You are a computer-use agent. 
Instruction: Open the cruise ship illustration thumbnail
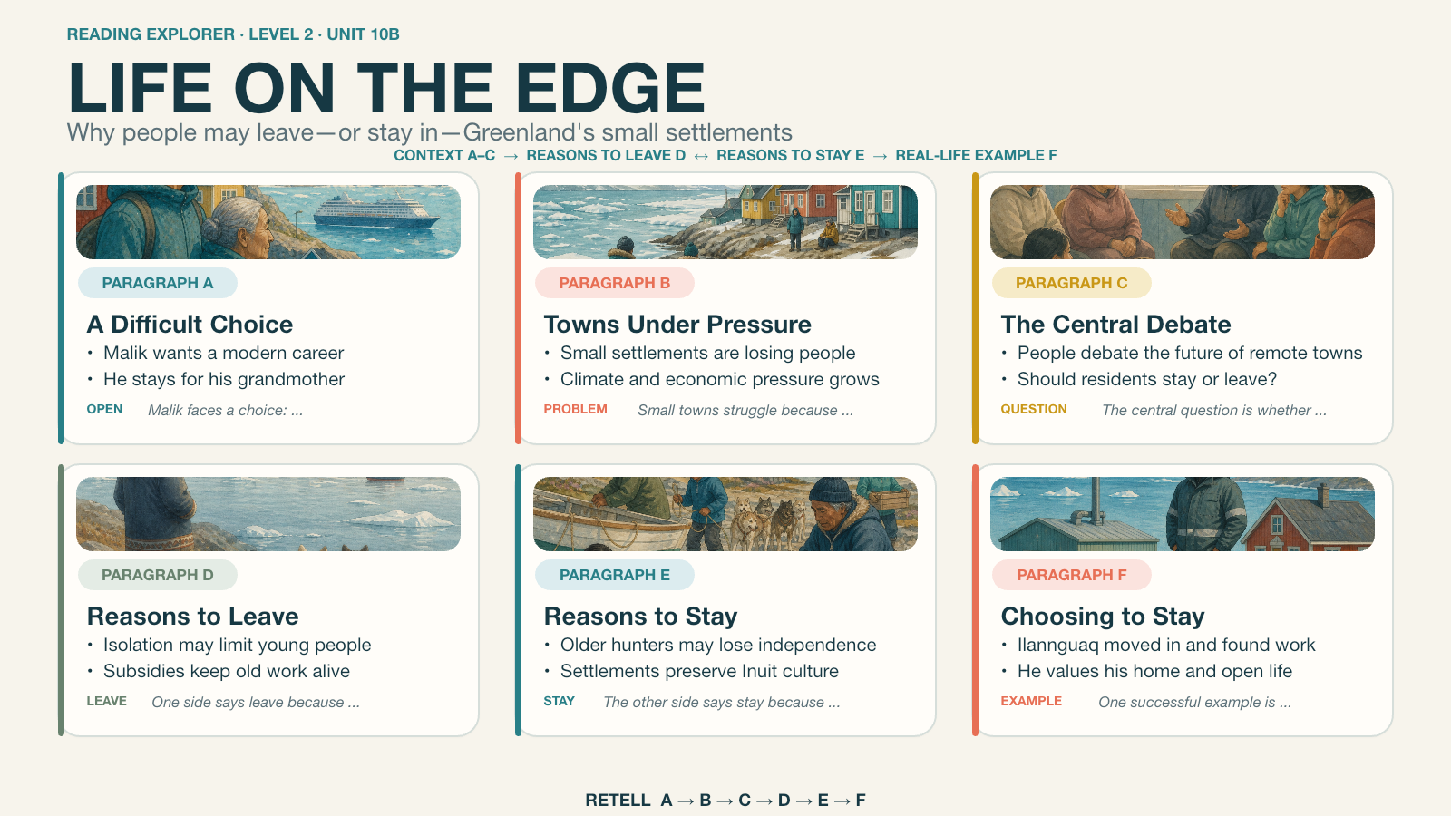268,222
